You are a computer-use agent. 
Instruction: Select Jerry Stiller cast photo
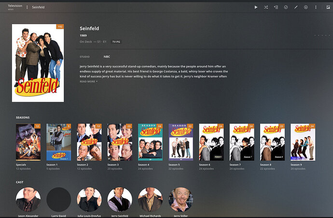point(180,200)
